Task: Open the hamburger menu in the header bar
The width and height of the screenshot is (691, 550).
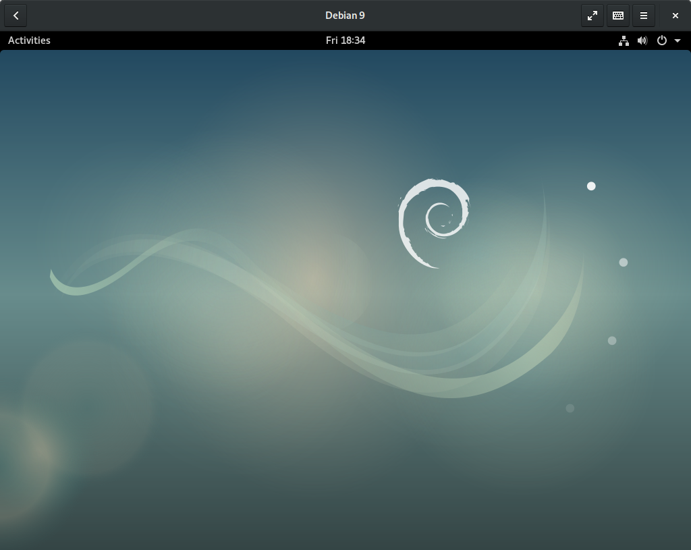Action: pos(644,16)
